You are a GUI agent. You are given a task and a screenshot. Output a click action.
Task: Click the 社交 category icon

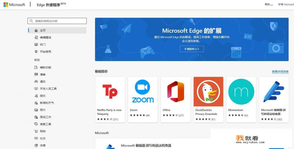coord(36,138)
